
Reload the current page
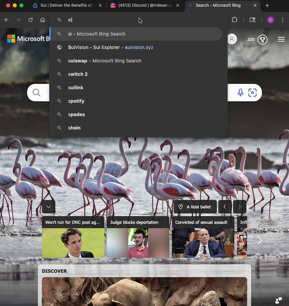[31, 20]
